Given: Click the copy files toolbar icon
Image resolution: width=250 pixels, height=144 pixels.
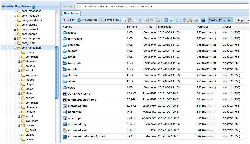Looking at the screenshot, I should coord(136,20).
